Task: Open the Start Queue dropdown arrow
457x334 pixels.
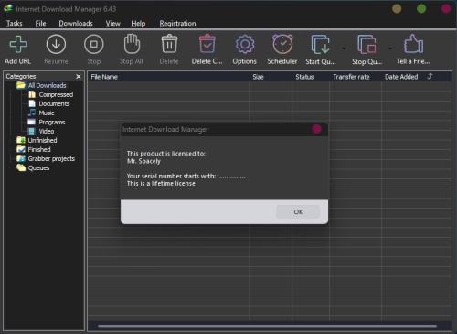Action: tap(344, 48)
